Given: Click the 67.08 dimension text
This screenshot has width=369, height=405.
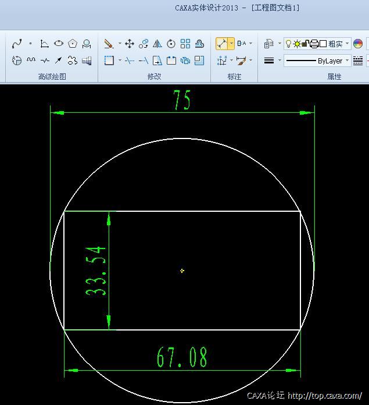Looking at the screenshot, I should click(x=182, y=357).
